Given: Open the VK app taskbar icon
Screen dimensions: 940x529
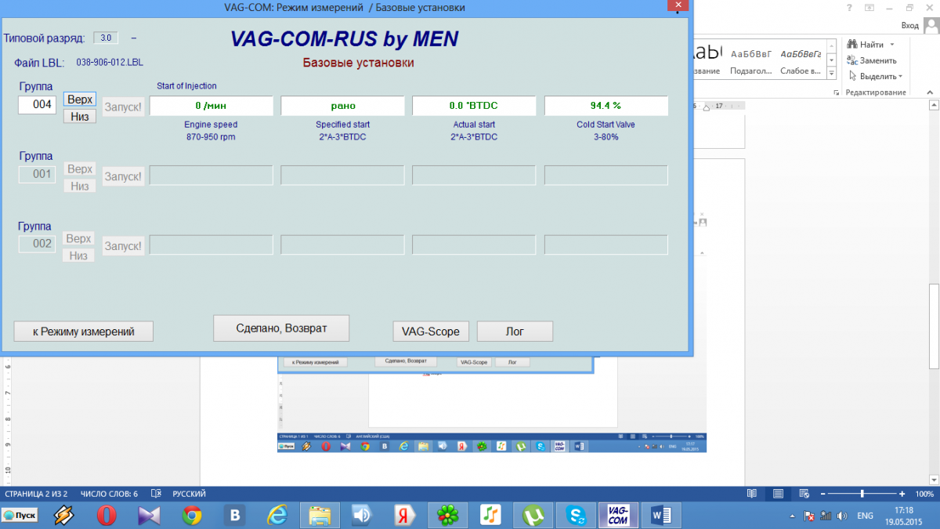Looking at the screenshot, I should [x=235, y=515].
